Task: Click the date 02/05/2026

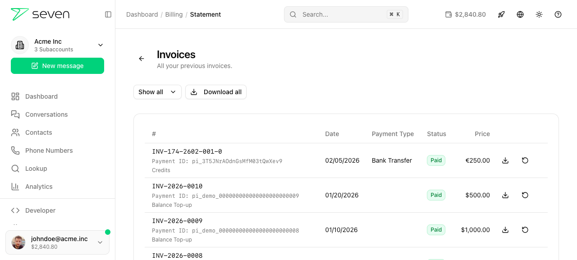Action: click(343, 160)
